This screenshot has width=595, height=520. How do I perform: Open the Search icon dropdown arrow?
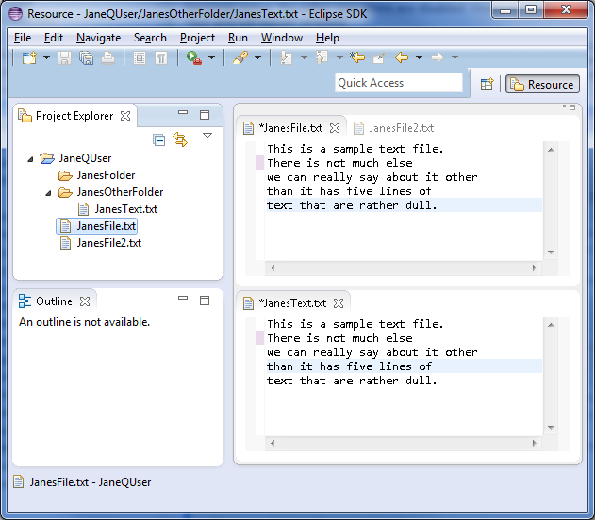pyautogui.click(x=258, y=57)
